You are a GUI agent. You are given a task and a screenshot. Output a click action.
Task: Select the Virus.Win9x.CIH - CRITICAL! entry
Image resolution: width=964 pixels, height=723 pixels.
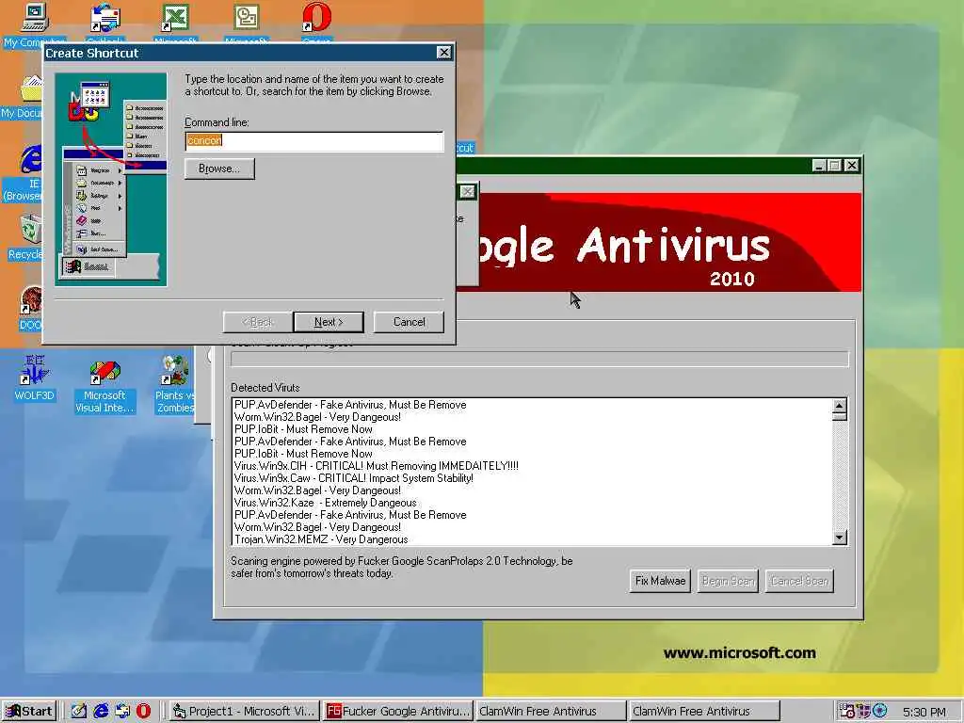377,465
